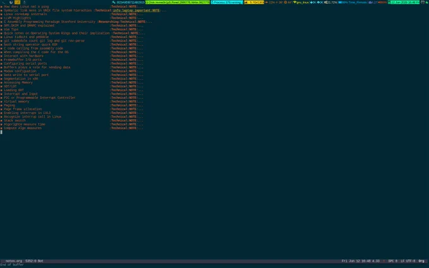Click "SPC 8" indentation indicator in mode line
This screenshot has height=268, width=429.
(392, 261)
